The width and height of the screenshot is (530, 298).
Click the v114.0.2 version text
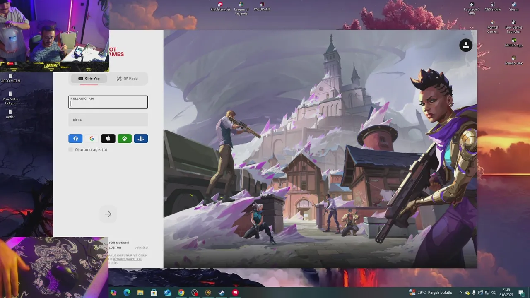(x=141, y=248)
